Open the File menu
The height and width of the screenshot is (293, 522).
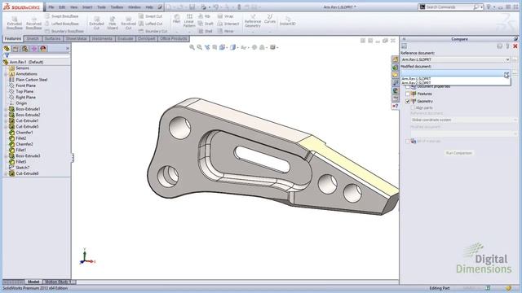pos(51,7)
